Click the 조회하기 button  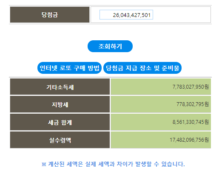click(x=110, y=46)
